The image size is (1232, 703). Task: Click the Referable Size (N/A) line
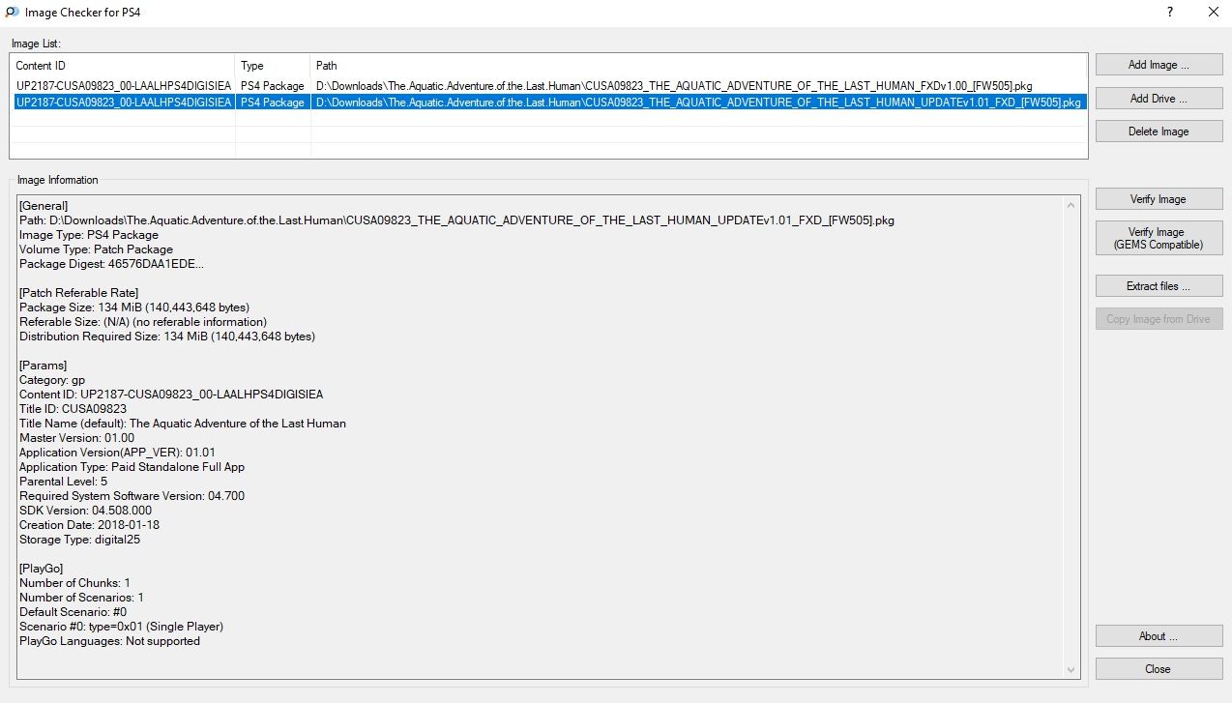click(x=143, y=322)
